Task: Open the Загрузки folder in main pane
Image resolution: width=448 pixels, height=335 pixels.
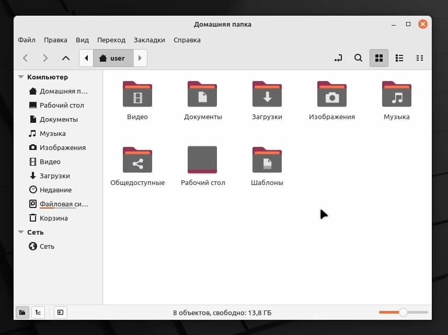Action: pos(267,94)
